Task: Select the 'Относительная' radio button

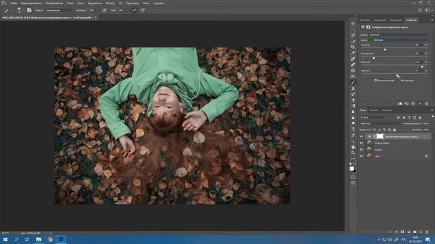Action: [376, 81]
